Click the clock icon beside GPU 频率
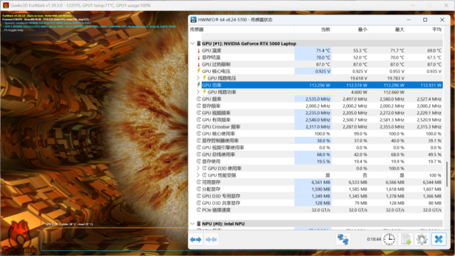The width and height of the screenshot is (455, 256). pos(199,99)
